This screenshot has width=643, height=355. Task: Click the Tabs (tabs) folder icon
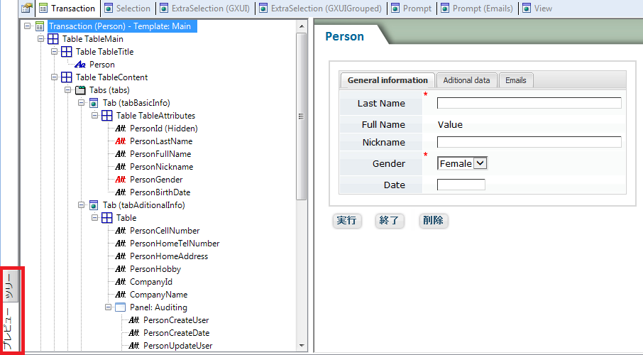pyautogui.click(x=80, y=90)
